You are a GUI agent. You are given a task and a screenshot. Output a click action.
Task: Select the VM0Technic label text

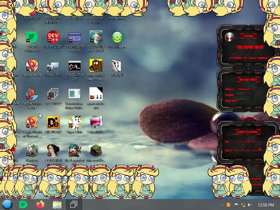coord(117,18)
